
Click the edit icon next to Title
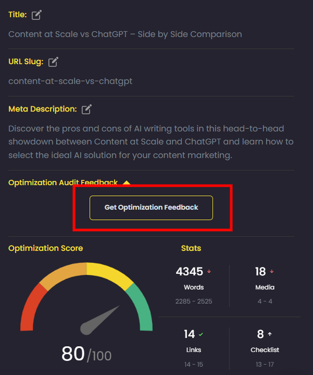click(x=36, y=15)
